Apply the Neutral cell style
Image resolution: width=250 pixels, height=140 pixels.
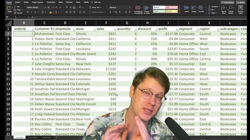pos(171,11)
